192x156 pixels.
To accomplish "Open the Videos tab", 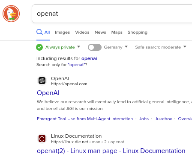I will click(x=82, y=32).
